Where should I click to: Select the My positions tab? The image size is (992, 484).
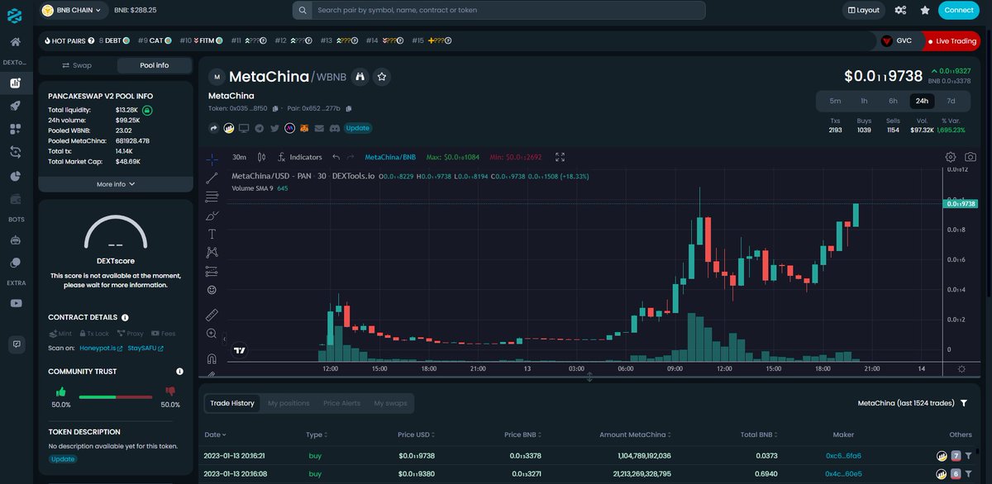pos(289,403)
